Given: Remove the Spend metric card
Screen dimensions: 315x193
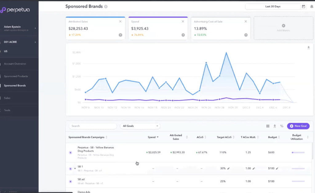Looking at the screenshot, I should pos(183,21).
